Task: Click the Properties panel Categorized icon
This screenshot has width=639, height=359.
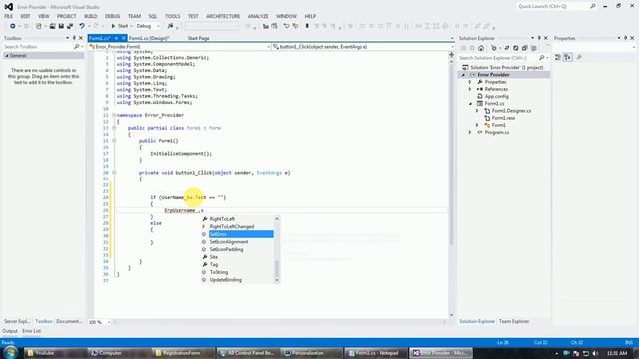Action: (558, 58)
